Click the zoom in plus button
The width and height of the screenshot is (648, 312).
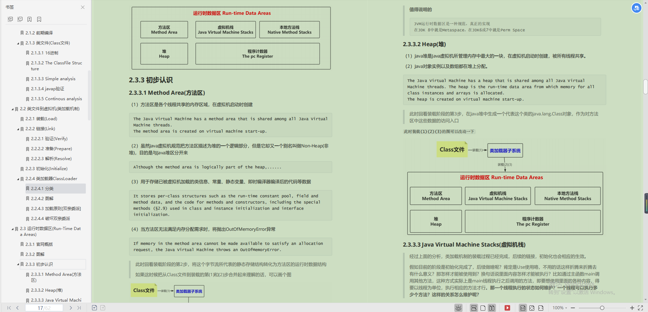coord(632,308)
